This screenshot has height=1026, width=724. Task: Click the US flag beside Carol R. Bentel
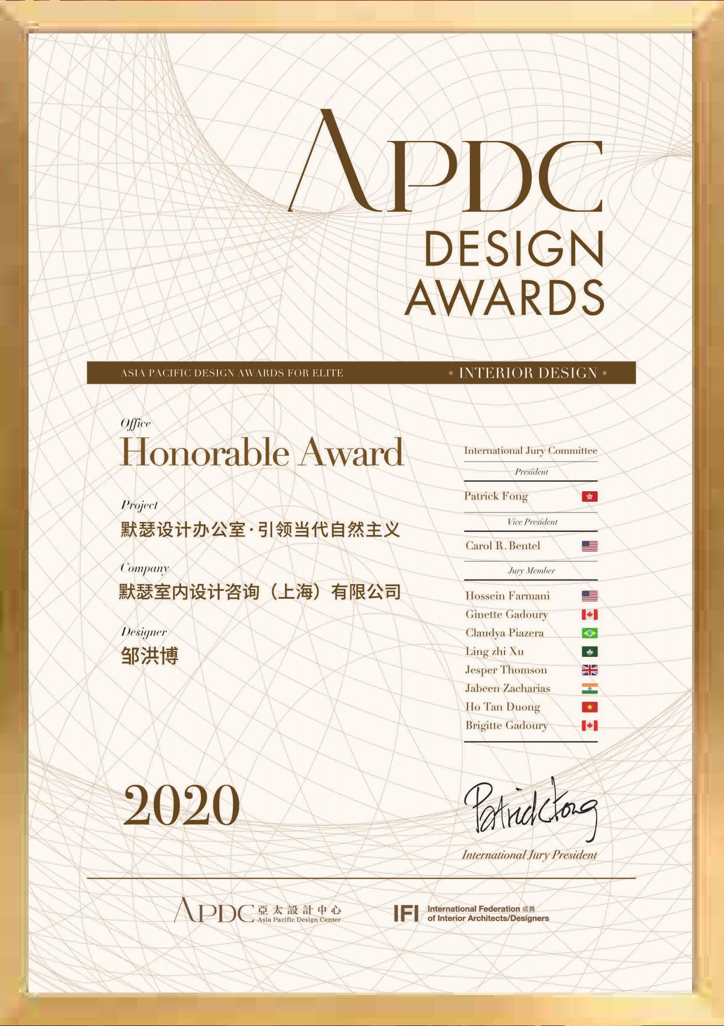pos(589,546)
